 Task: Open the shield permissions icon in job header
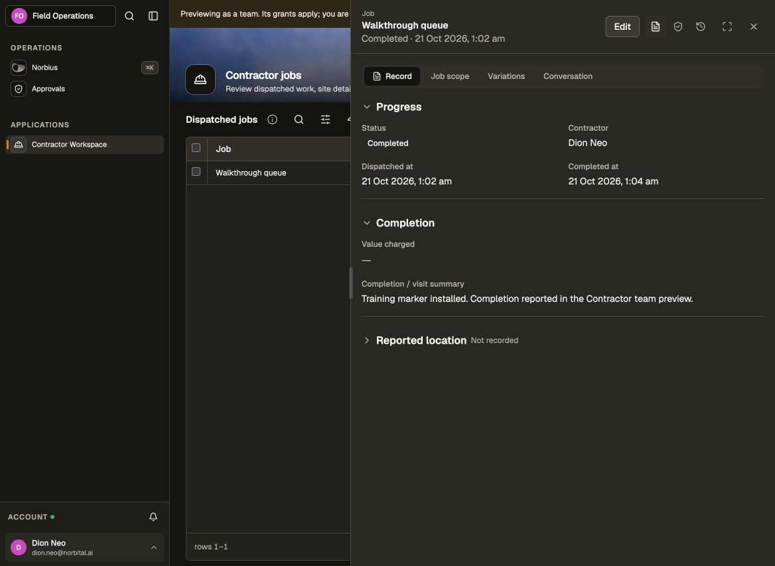coord(678,27)
